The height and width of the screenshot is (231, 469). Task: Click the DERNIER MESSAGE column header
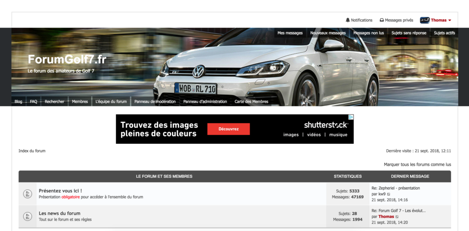pyautogui.click(x=410, y=176)
